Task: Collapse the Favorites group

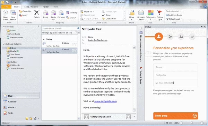Action: pyautogui.click(x=4, y=27)
